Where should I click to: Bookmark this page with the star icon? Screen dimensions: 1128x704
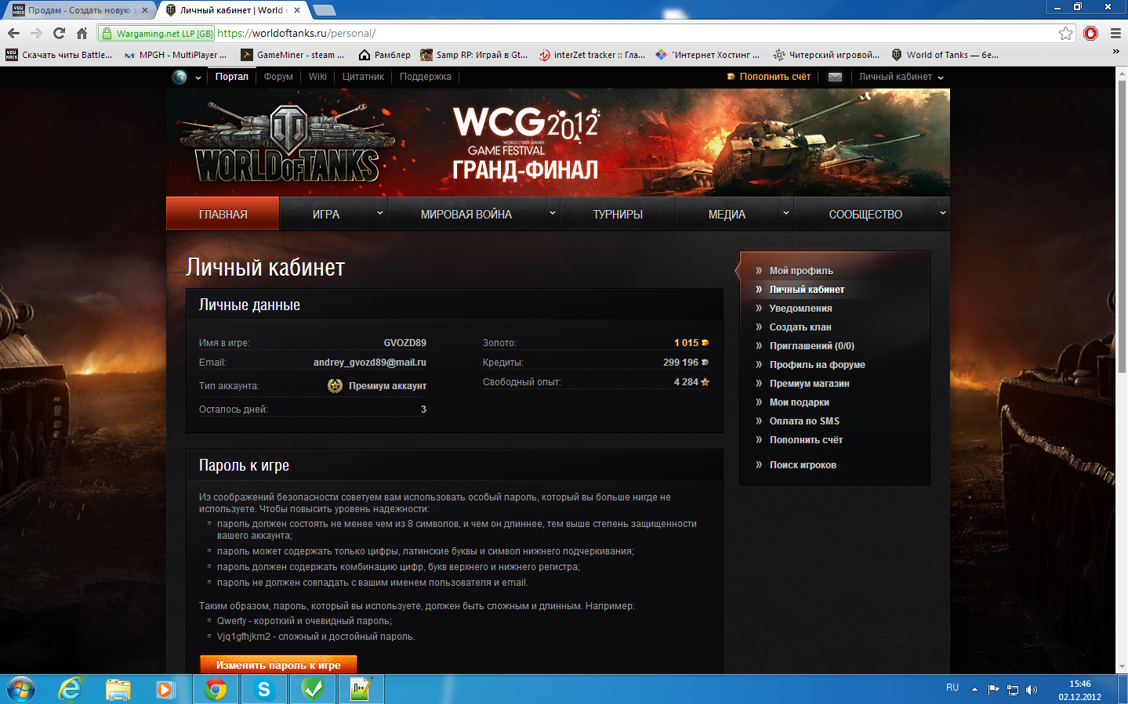point(1065,33)
